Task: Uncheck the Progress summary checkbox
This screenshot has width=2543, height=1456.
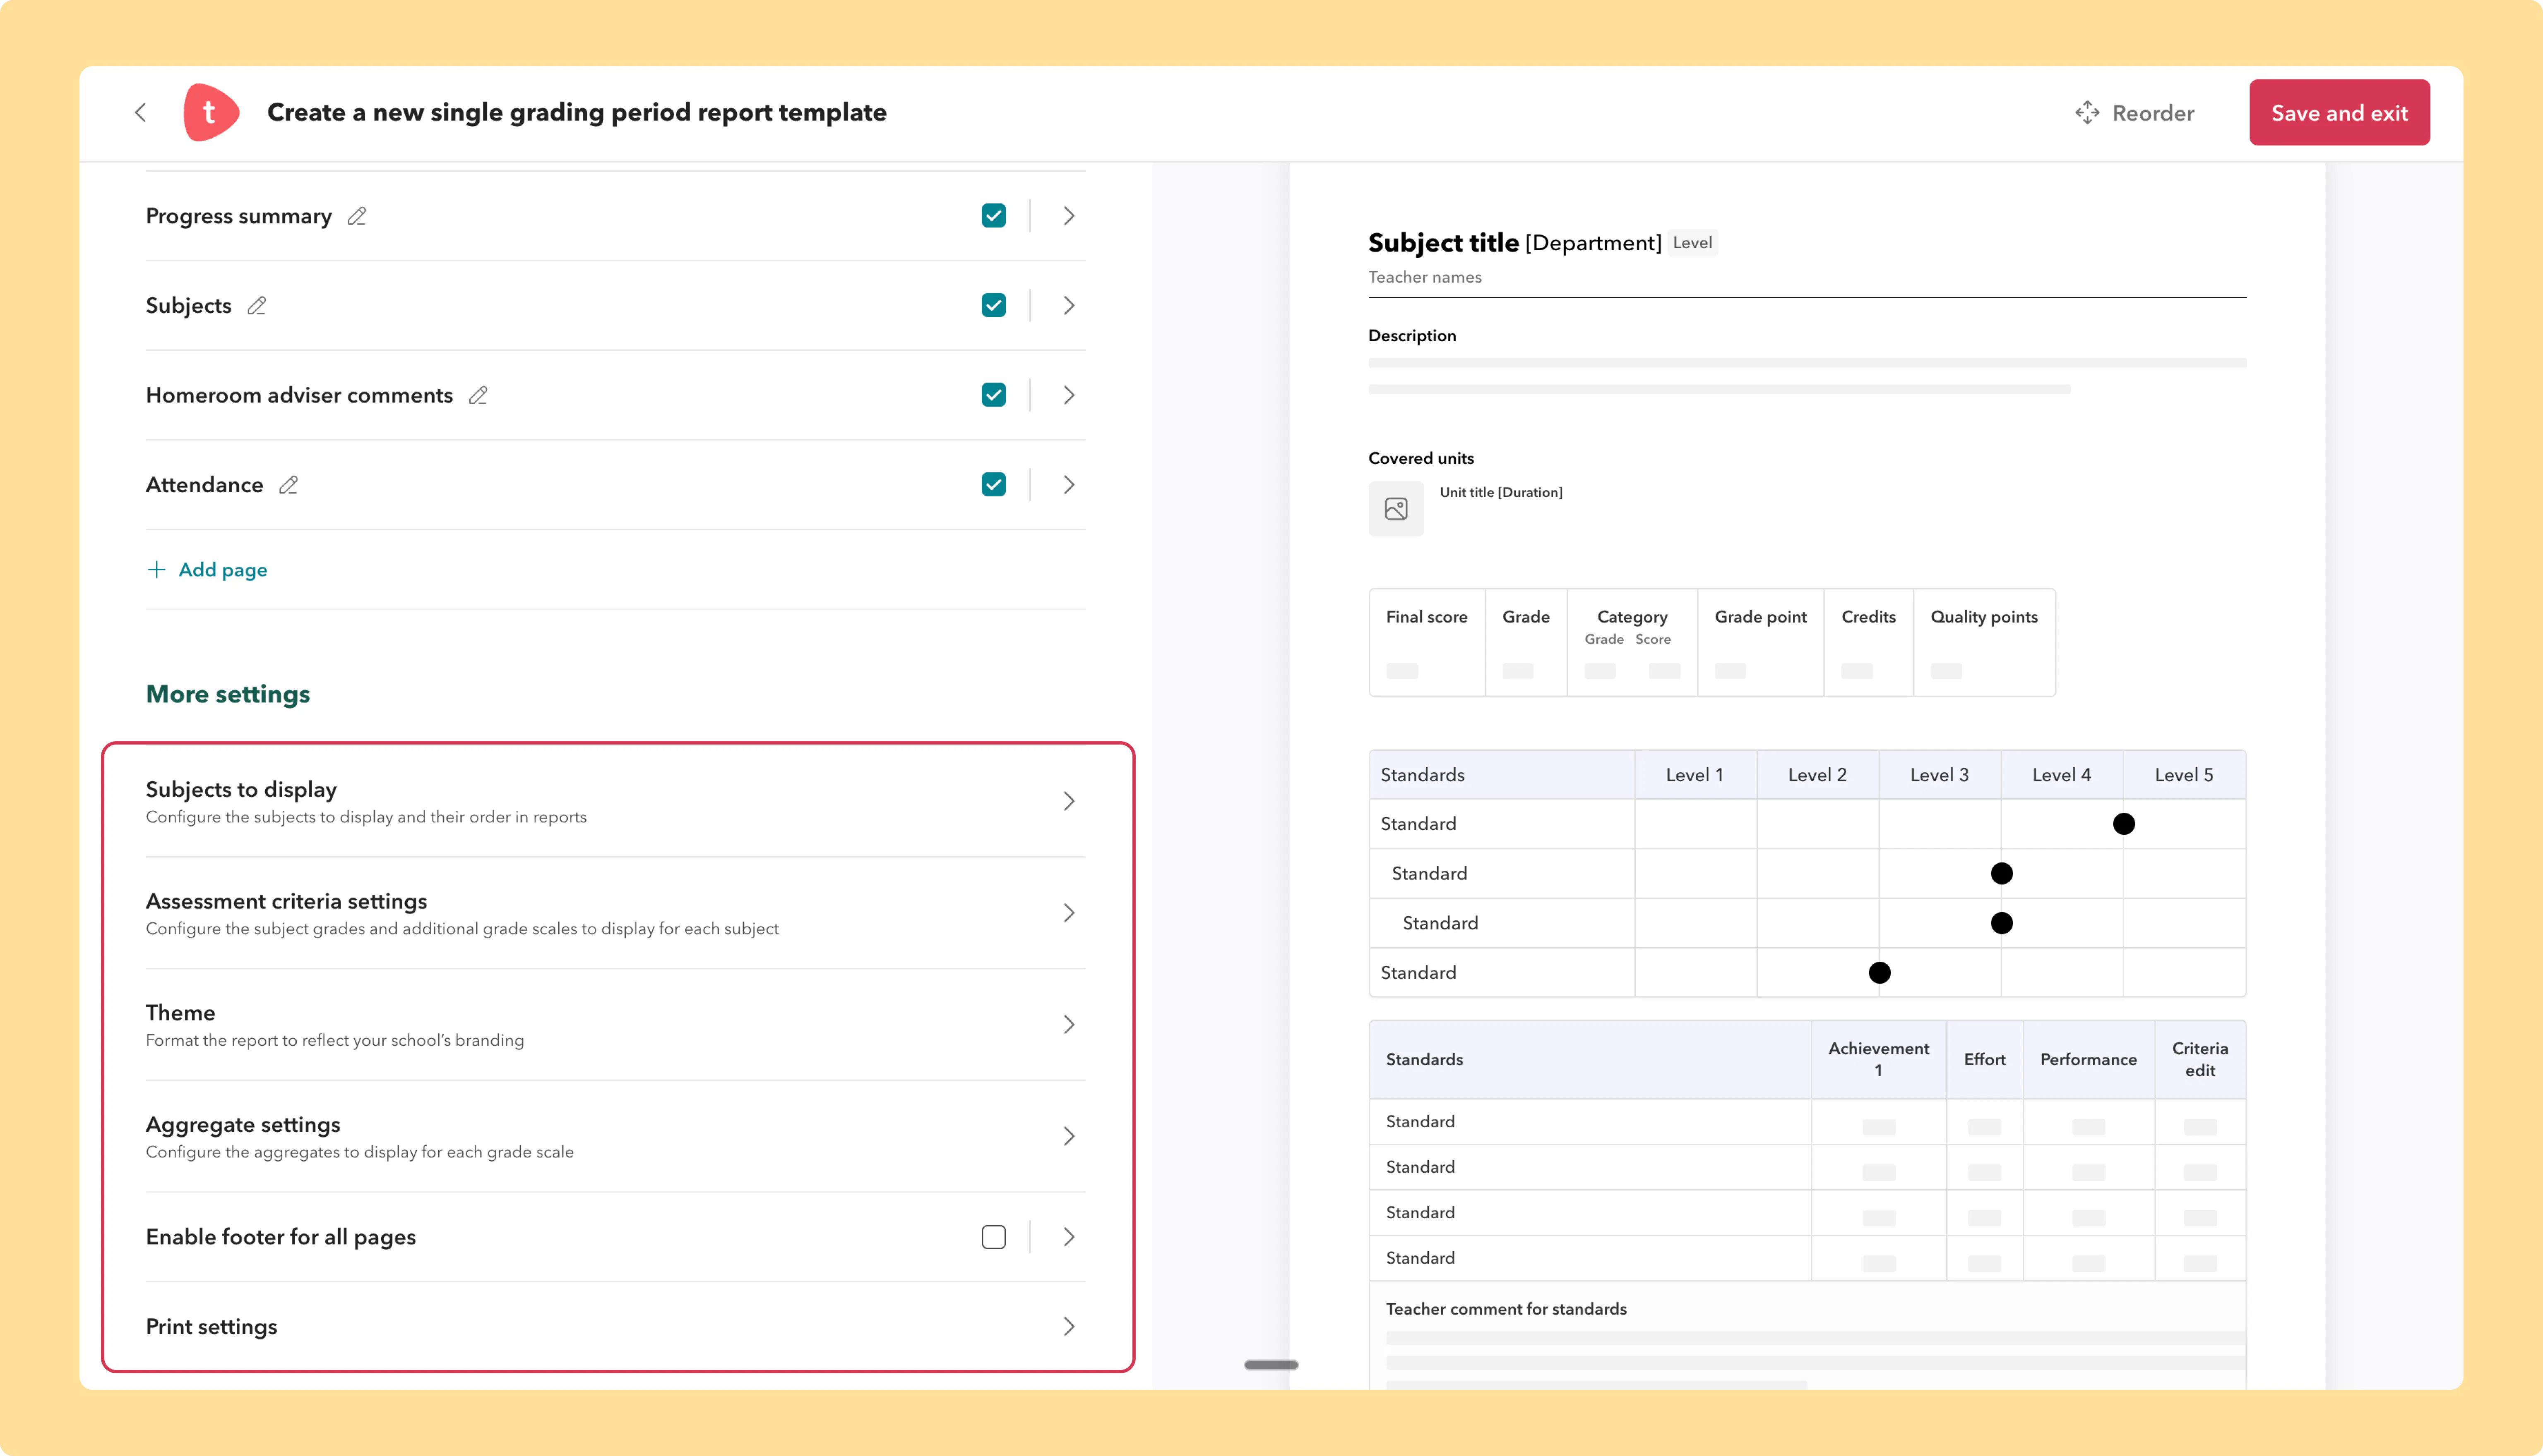Action: (x=993, y=216)
